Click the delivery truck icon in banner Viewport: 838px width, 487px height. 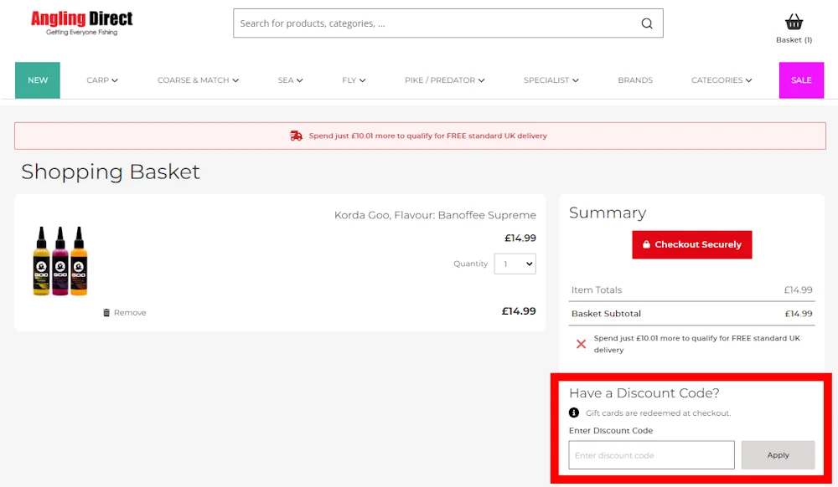[x=296, y=136]
